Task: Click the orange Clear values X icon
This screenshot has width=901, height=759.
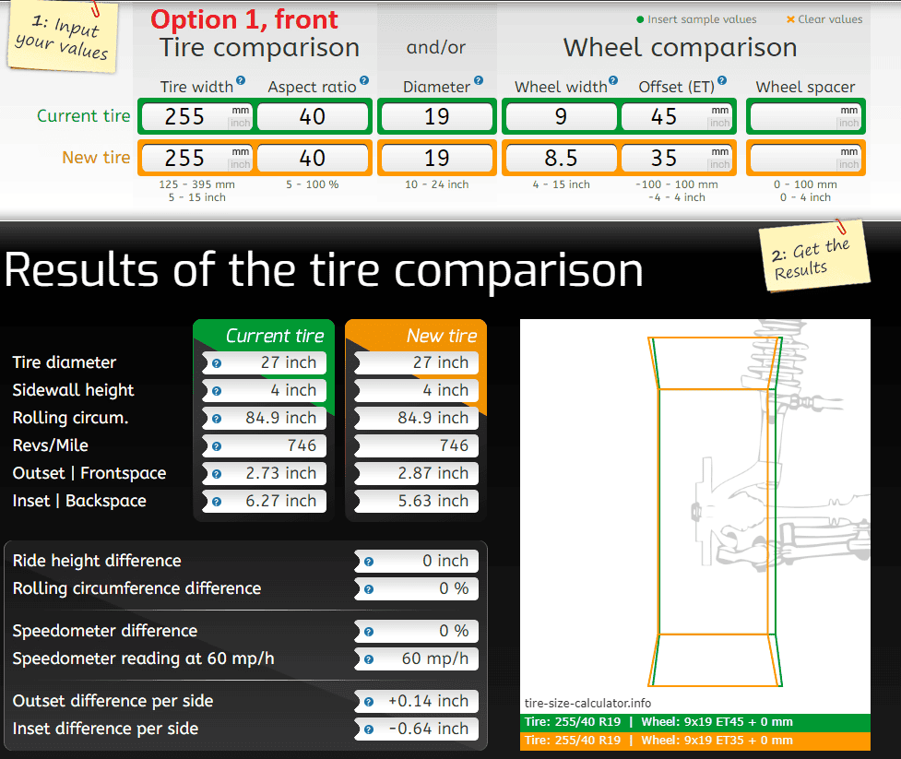Action: (x=790, y=19)
